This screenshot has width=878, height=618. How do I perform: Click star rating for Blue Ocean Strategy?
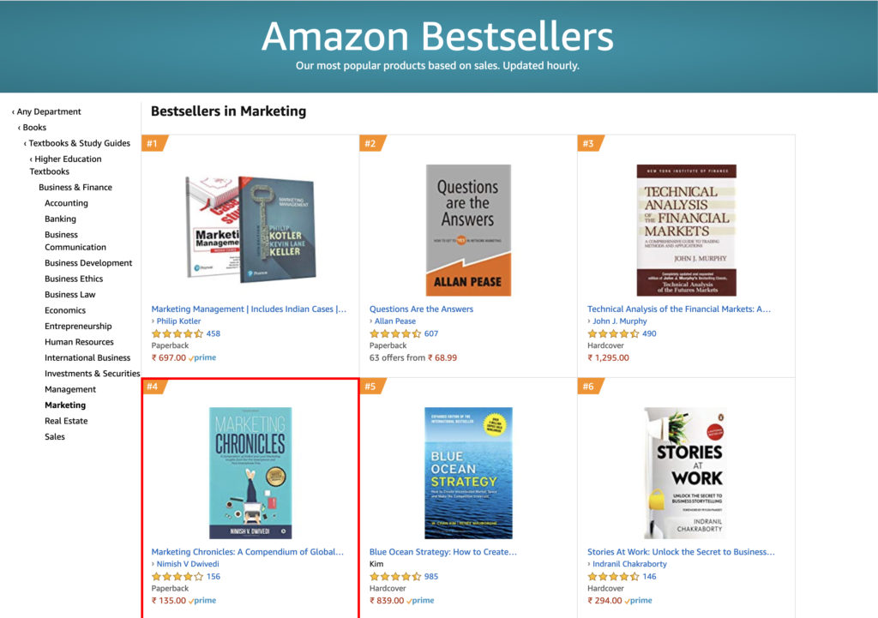click(x=395, y=577)
